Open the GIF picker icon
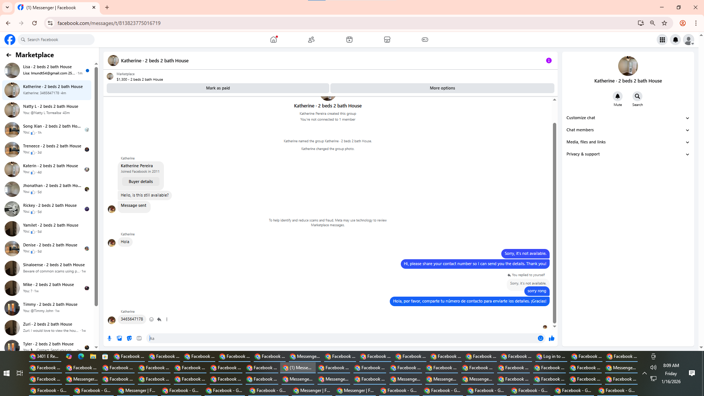This screenshot has width=704, height=396. 139,338
